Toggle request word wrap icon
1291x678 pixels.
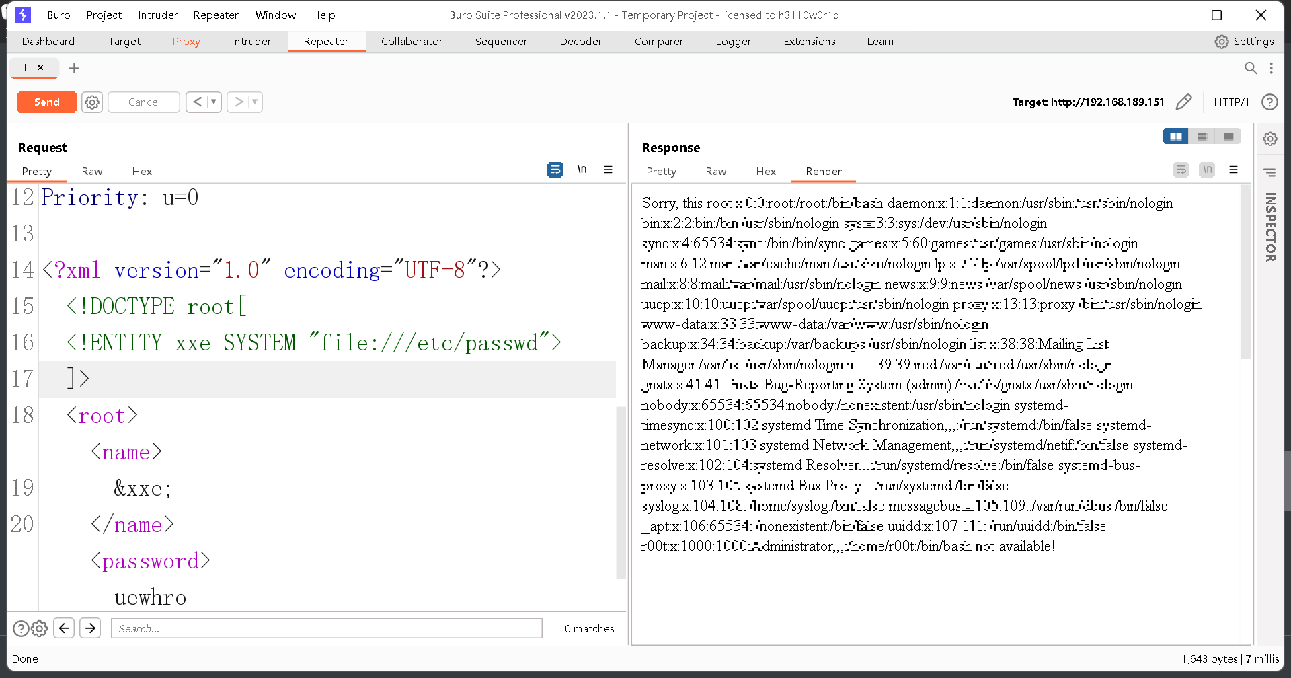point(555,170)
